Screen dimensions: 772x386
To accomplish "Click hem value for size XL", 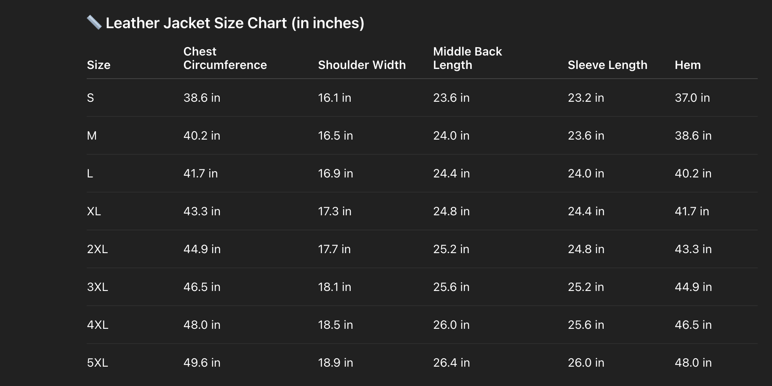I will point(692,212).
